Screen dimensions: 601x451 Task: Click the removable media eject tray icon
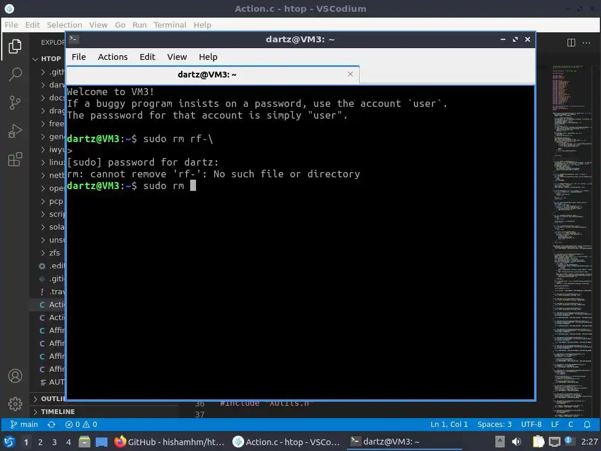(500, 442)
